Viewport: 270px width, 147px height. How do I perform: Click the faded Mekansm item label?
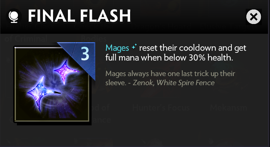pyautogui.click(x=228, y=108)
